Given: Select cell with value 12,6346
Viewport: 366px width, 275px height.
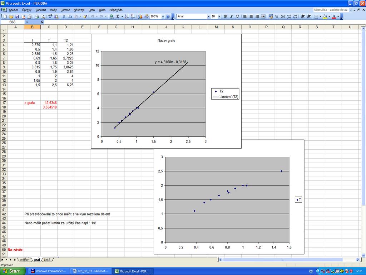Looking at the screenshot, I should tap(49, 103).
